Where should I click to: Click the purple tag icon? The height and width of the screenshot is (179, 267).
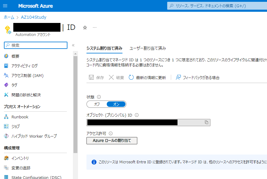pyautogui.click(x=6, y=85)
